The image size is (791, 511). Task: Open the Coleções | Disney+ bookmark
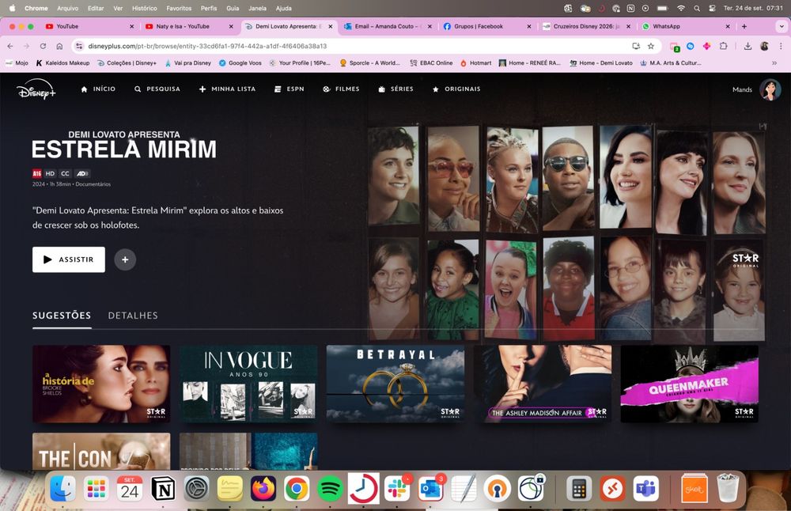[127, 63]
